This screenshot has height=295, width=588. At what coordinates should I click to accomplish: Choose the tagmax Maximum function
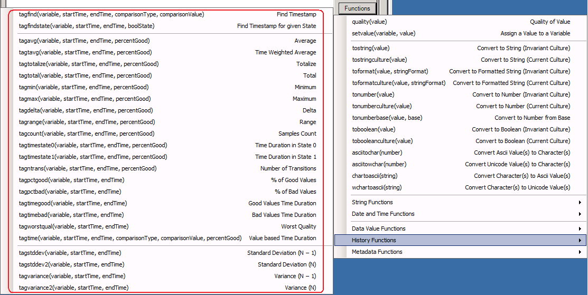point(167,99)
